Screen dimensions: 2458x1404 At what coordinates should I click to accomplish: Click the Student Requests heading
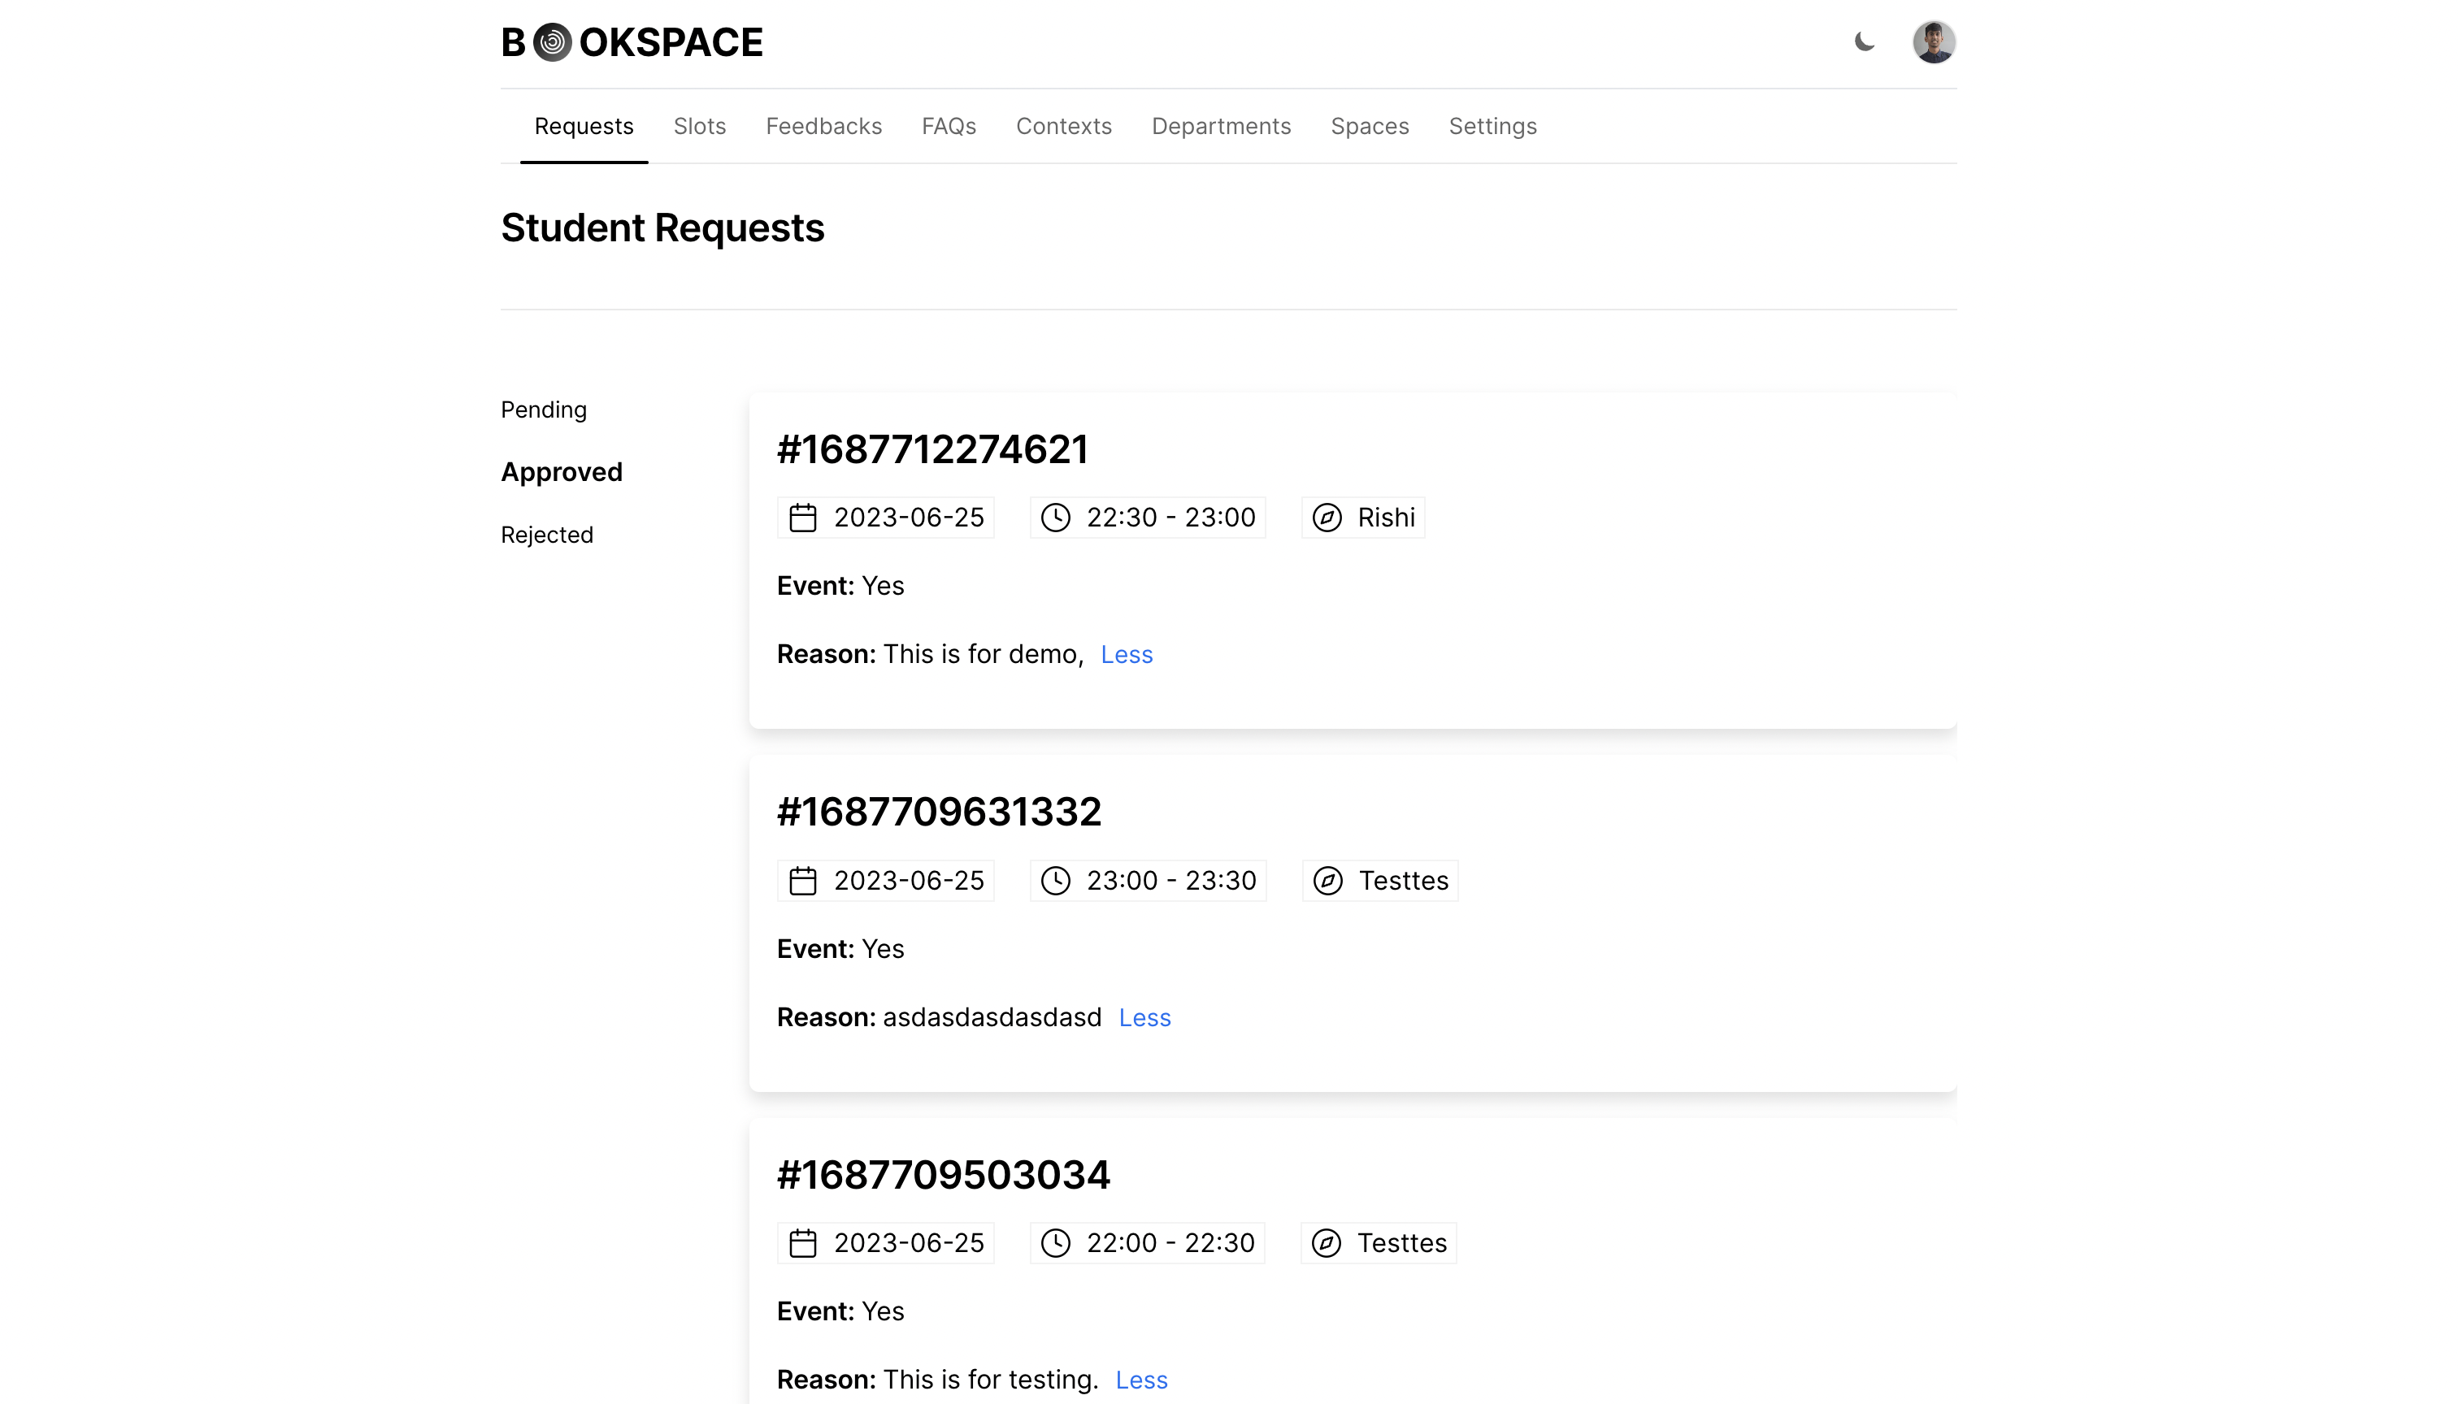tap(662, 228)
